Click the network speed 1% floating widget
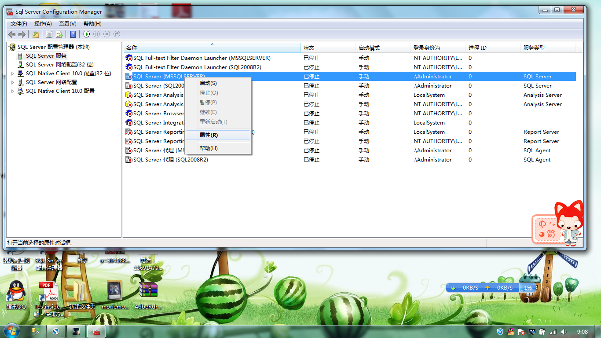This screenshot has width=601, height=338. pos(528,287)
